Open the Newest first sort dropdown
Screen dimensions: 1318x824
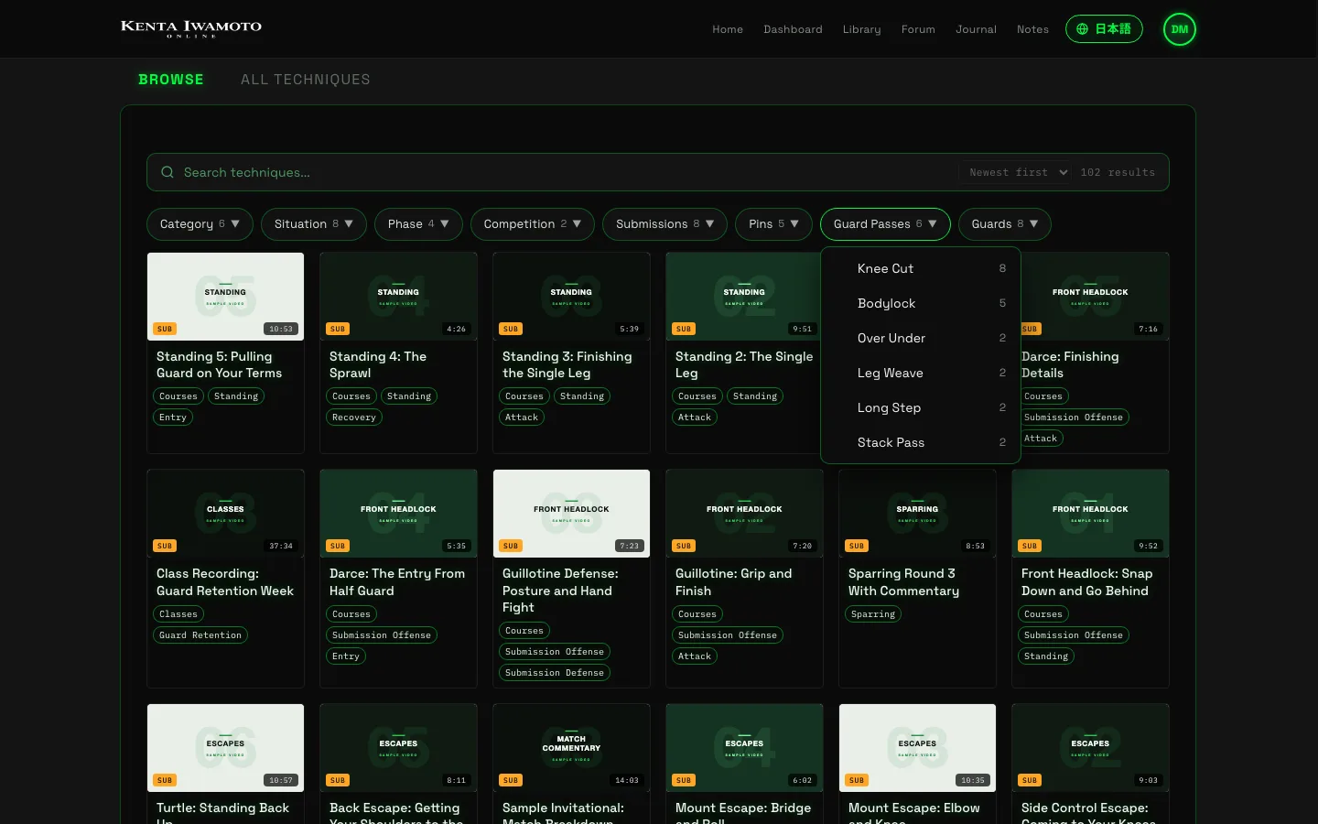click(x=1015, y=172)
